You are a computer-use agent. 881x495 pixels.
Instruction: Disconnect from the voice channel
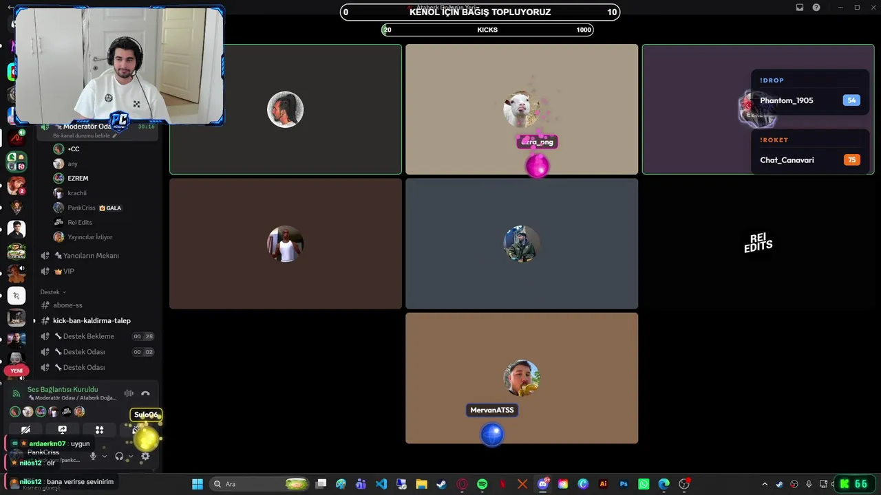point(145,394)
